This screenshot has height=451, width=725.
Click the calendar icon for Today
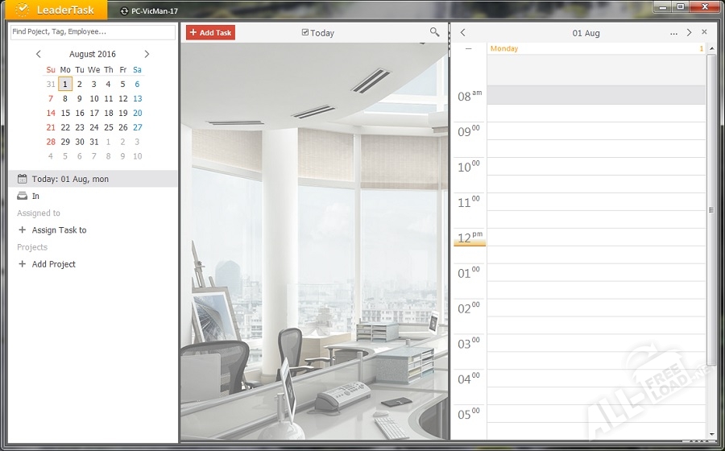pyautogui.click(x=23, y=179)
